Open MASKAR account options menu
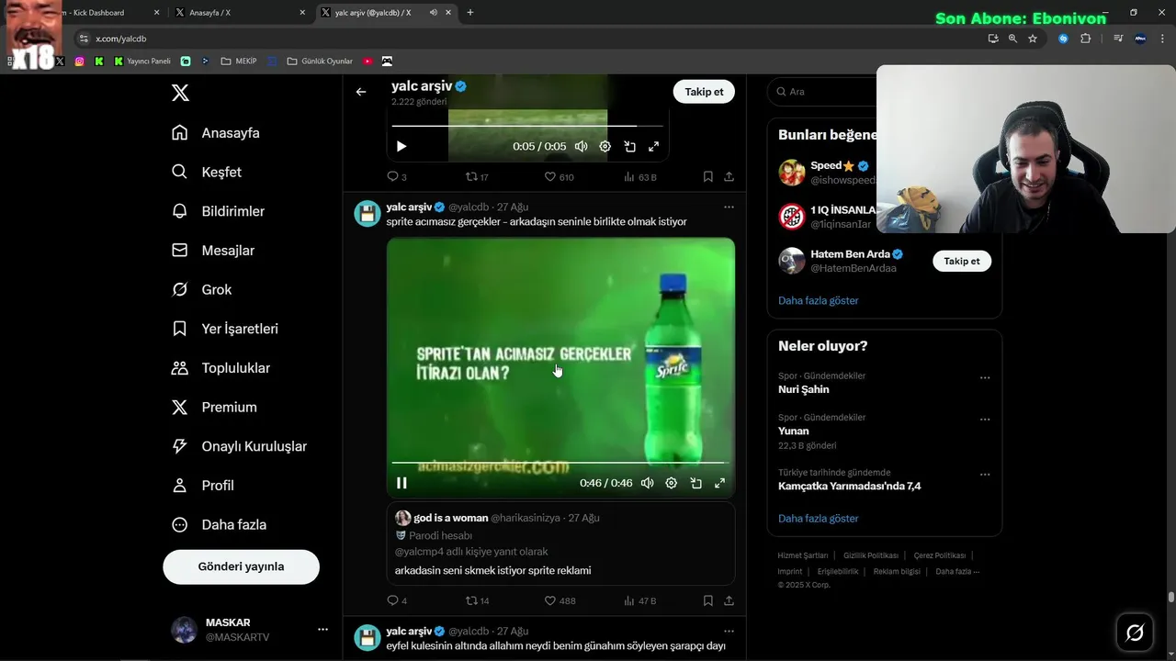The width and height of the screenshot is (1176, 661). (x=322, y=630)
